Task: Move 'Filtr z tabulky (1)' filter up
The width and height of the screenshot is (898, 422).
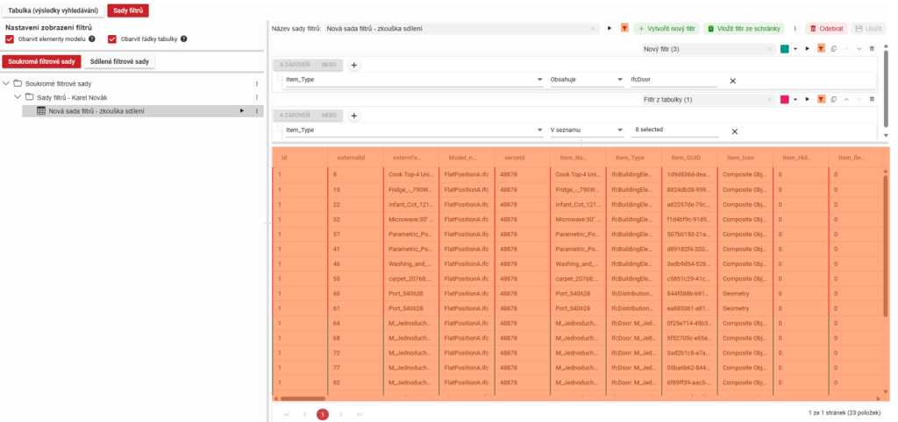Action: pos(846,100)
